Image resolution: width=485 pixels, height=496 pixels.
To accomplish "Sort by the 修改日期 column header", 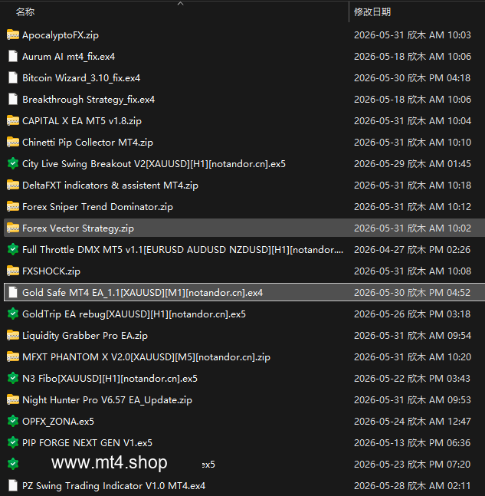I will point(372,12).
